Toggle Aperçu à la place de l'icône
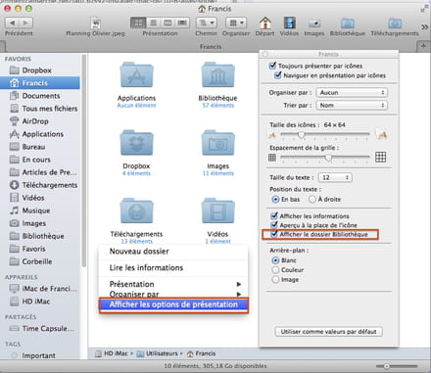This screenshot has width=431, height=373. click(x=274, y=225)
